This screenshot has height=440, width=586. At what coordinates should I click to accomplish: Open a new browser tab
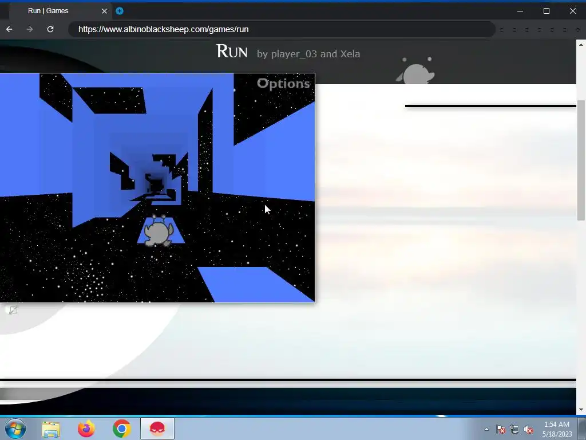(120, 11)
